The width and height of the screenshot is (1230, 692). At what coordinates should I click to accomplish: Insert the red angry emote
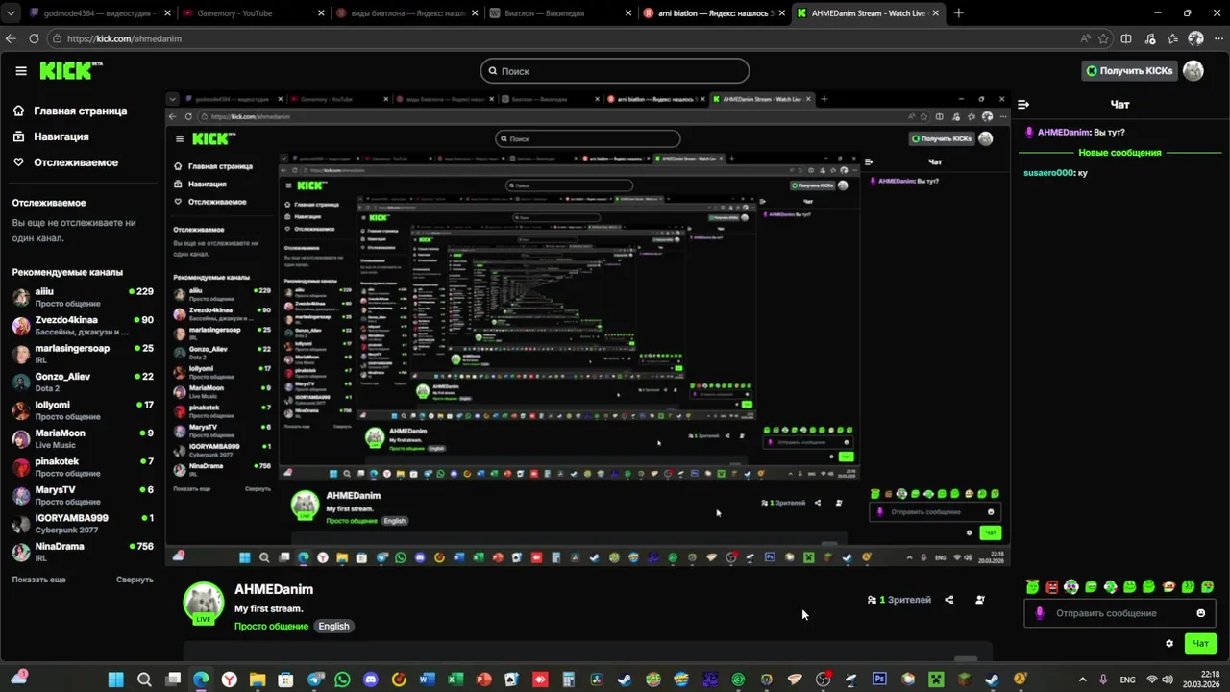(x=1052, y=586)
